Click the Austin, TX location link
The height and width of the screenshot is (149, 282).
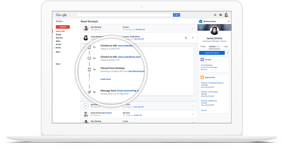pos(138,115)
